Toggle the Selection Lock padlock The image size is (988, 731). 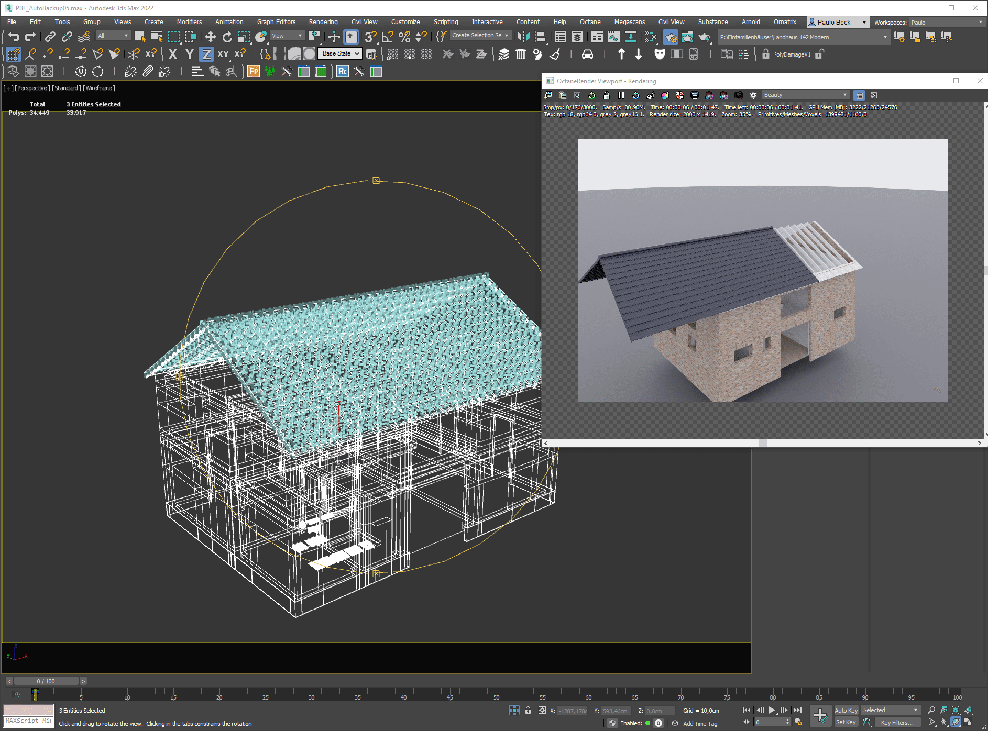[528, 711]
